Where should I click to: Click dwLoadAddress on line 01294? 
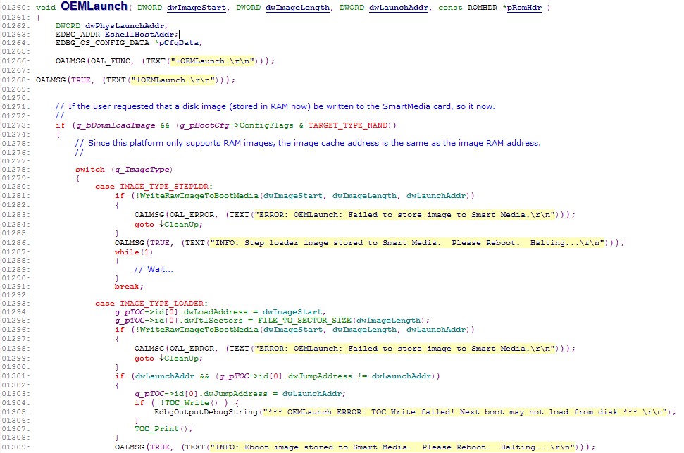point(216,312)
